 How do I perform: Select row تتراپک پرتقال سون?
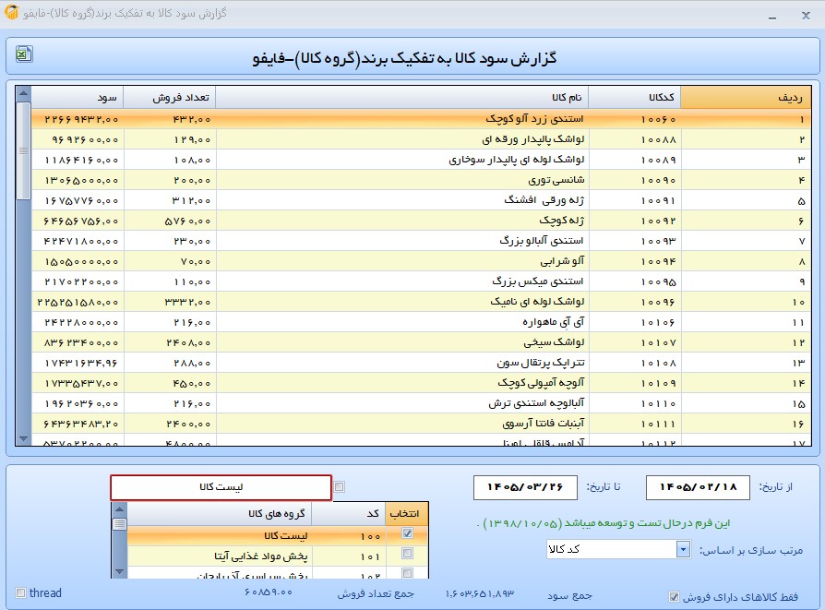click(x=421, y=363)
